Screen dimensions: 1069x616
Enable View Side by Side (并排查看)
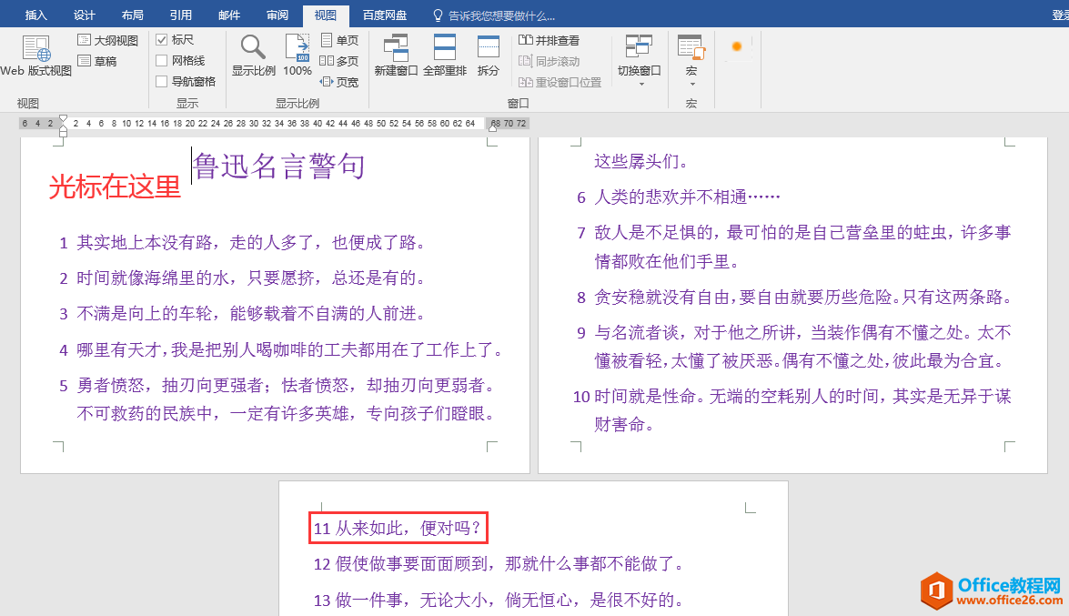click(549, 40)
